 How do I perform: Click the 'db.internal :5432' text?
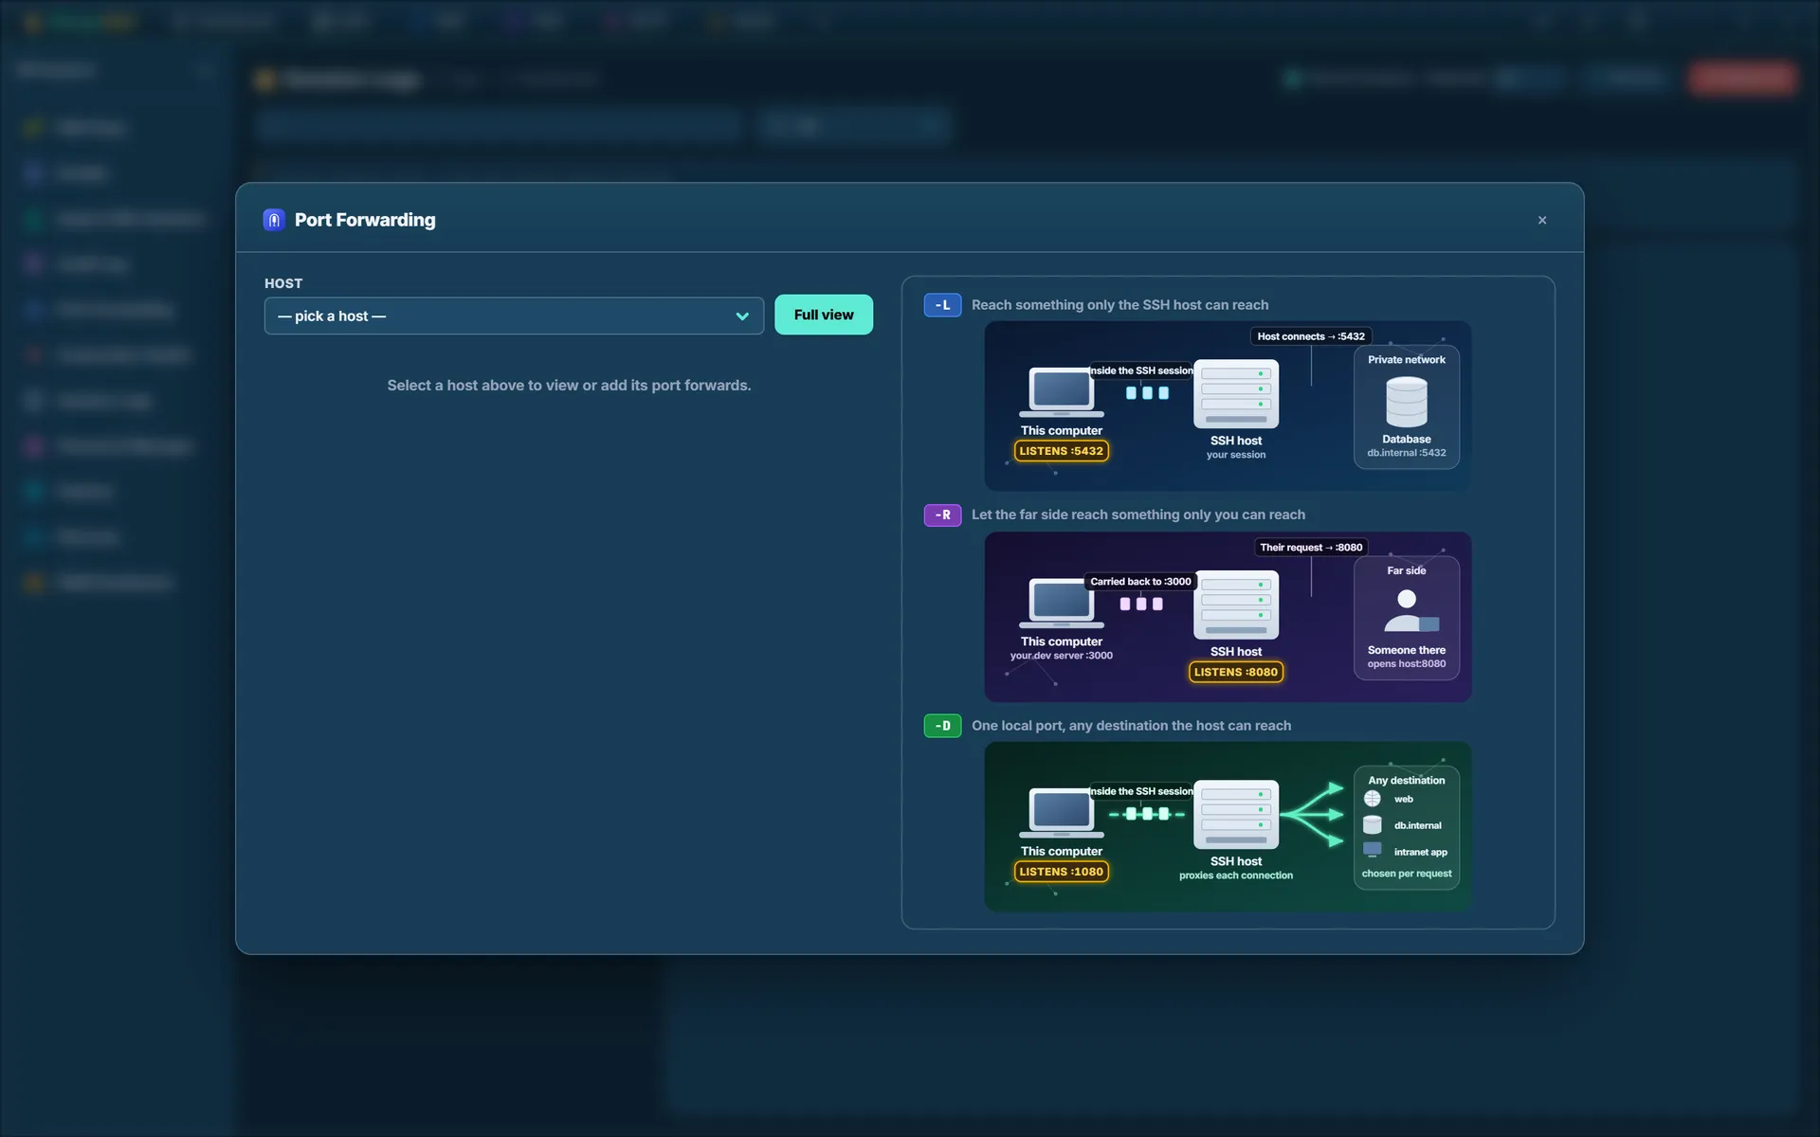click(x=1407, y=453)
